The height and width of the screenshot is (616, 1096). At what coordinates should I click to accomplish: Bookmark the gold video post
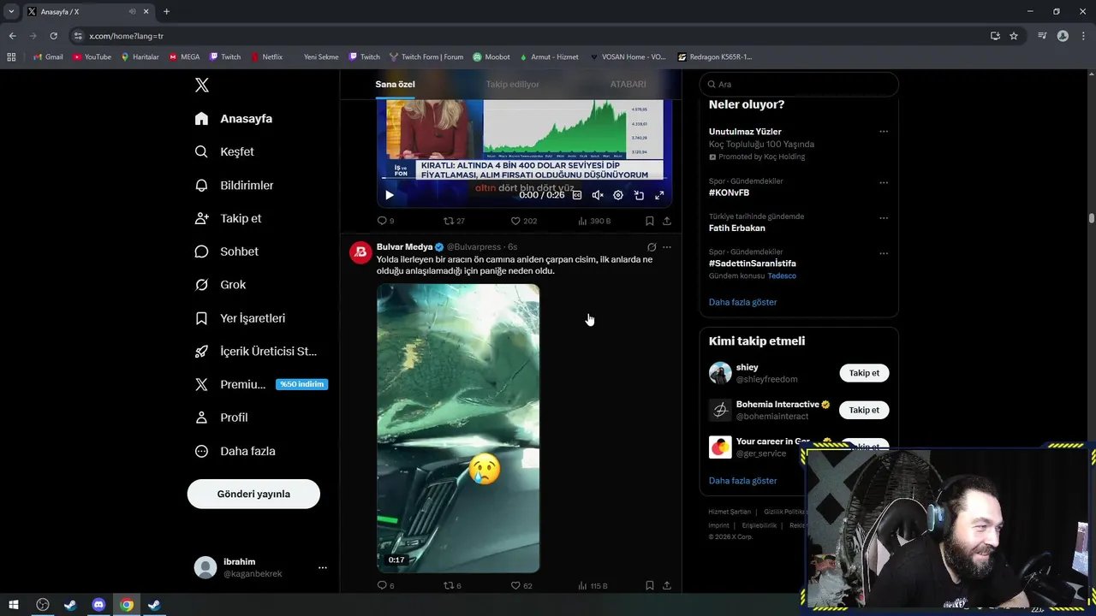click(649, 221)
